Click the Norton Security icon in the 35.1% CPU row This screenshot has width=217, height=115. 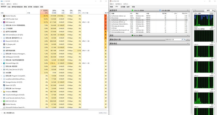click(x=4, y=16)
